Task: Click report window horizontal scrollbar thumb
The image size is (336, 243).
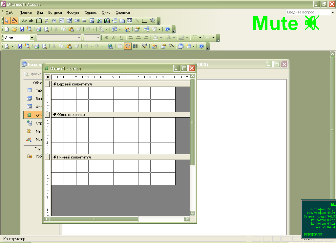Action: pos(94,219)
